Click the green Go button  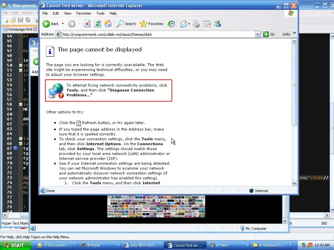click(269, 34)
